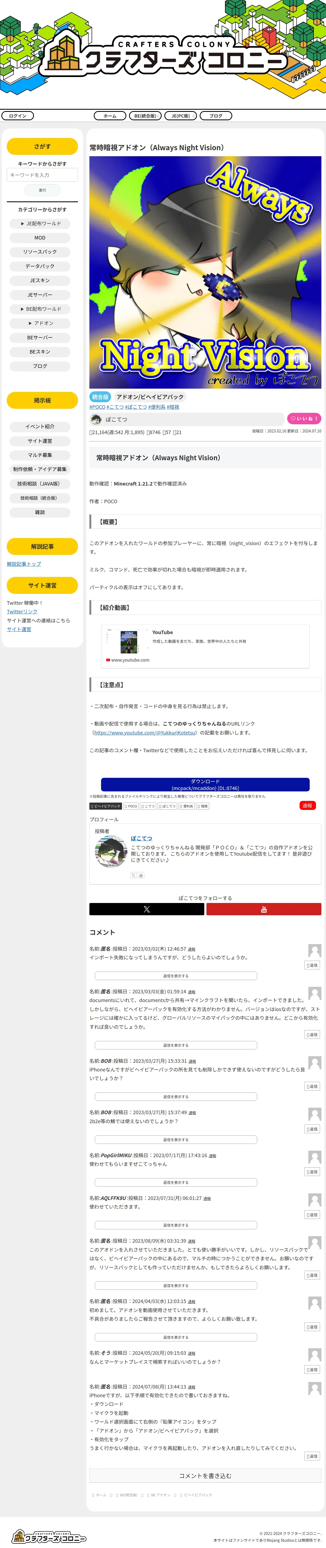Open 技術相談（JAVA版) board
This screenshot has width=326, height=1548.
[40, 484]
